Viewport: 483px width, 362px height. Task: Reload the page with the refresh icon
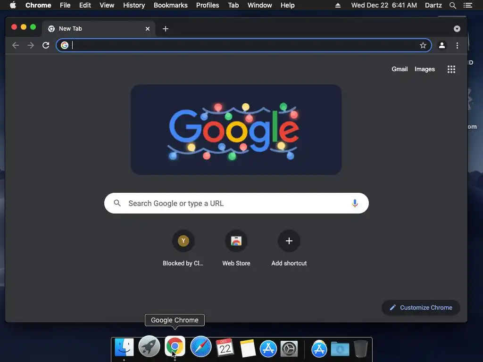pos(46,46)
